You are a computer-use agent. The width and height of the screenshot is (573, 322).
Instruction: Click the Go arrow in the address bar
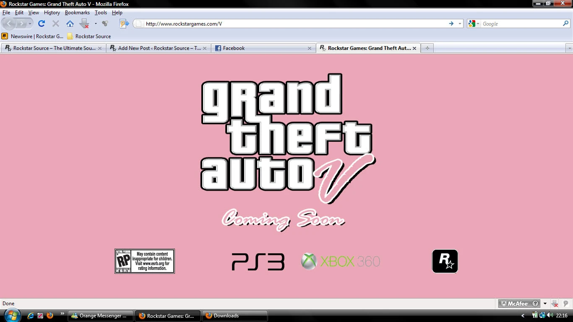tap(451, 24)
